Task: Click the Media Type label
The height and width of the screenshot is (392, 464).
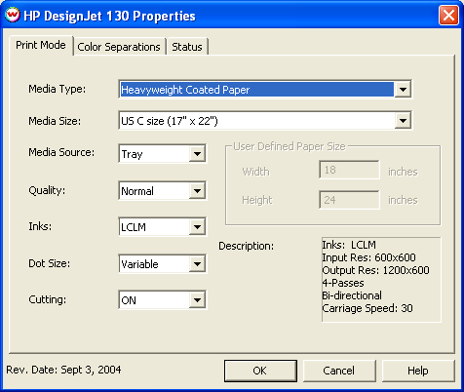Action: coord(58,89)
